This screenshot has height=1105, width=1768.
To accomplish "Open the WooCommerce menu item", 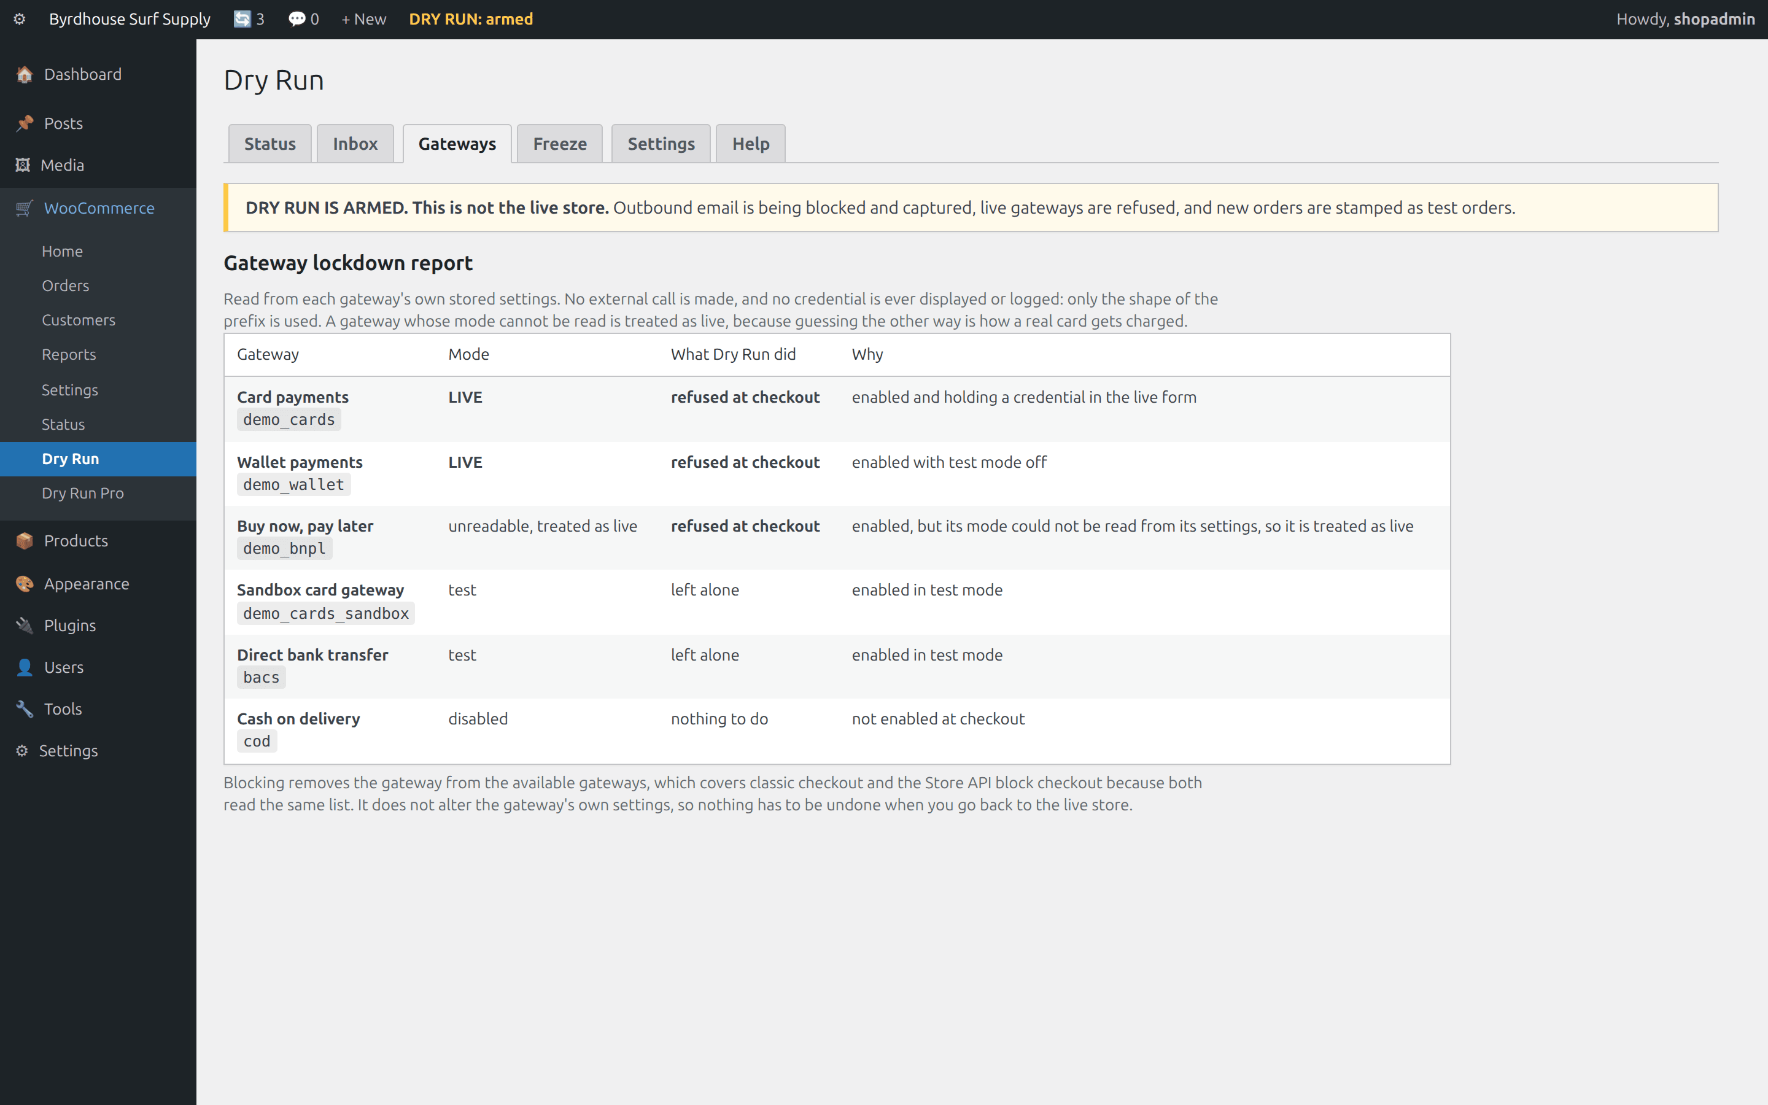I will [x=98, y=208].
